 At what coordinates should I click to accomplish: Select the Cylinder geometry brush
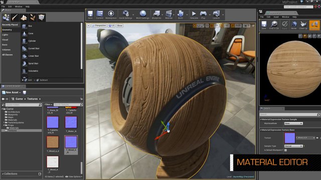[x=32, y=41]
